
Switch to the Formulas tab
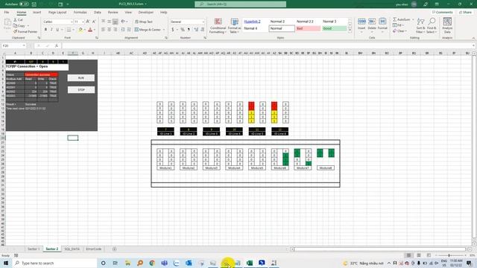(80, 13)
